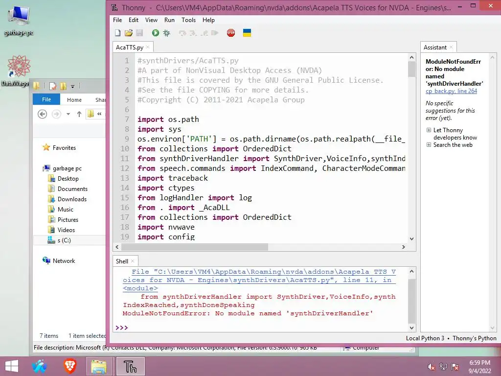Close the AcaTTS.py editor tab
The image size is (501, 376).
coord(148,47)
